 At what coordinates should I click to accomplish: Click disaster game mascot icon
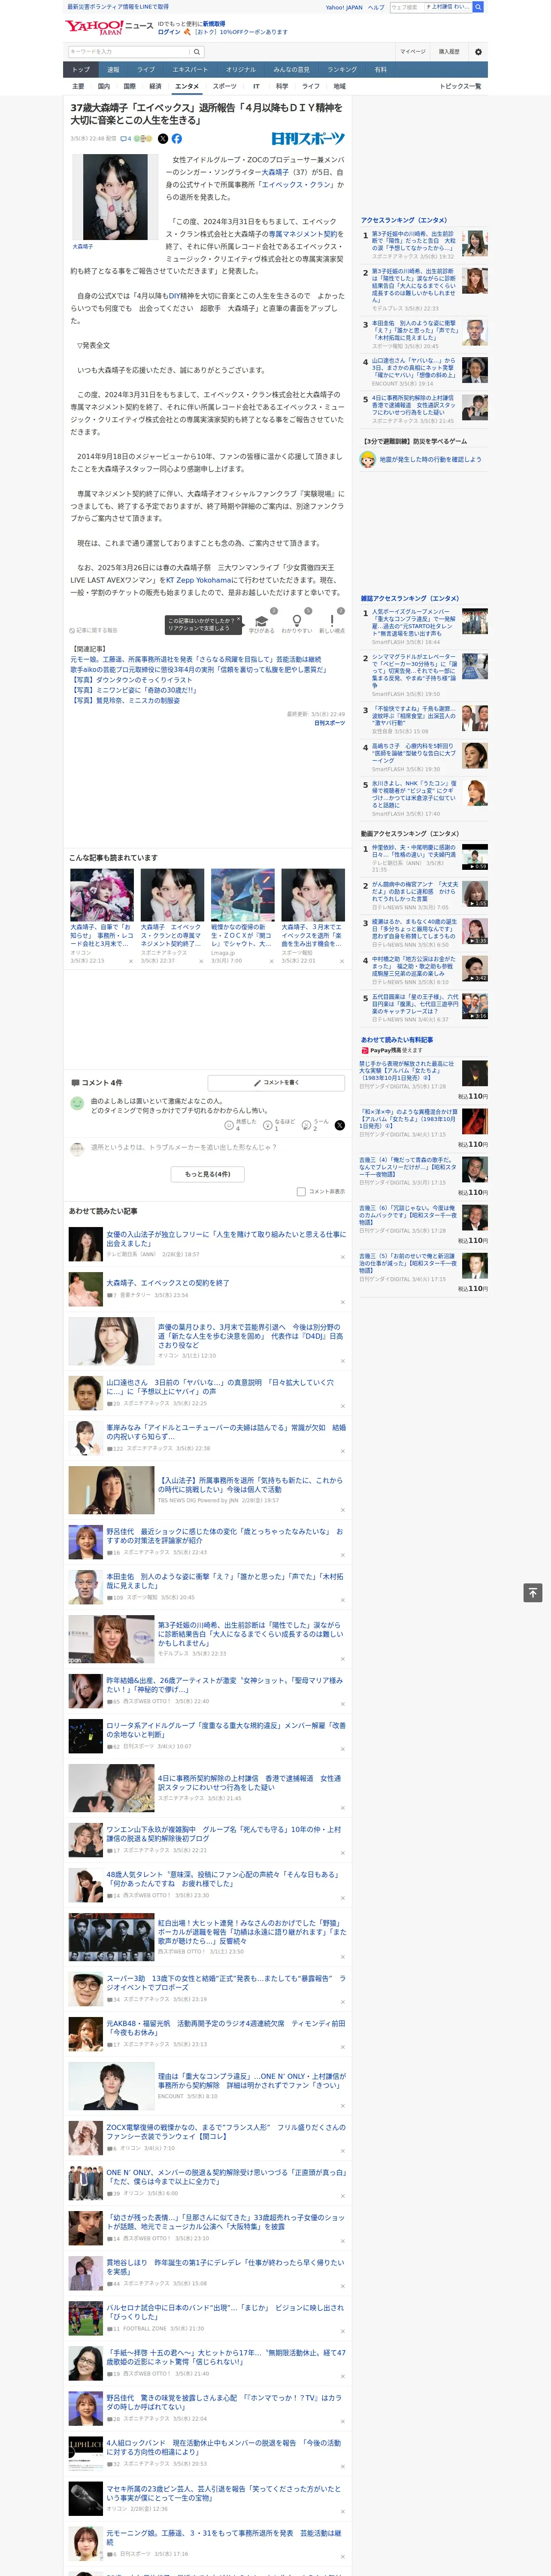pos(368,460)
